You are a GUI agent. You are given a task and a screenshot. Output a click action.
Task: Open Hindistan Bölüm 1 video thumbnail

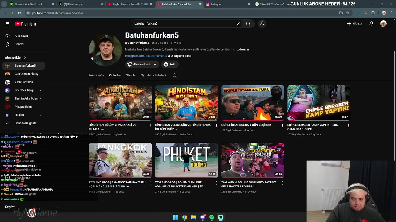pyautogui.click(x=187, y=103)
